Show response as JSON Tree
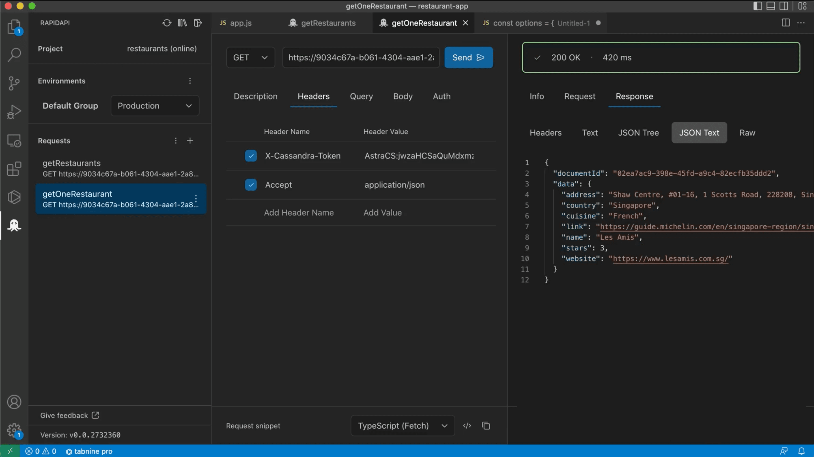 (639, 132)
